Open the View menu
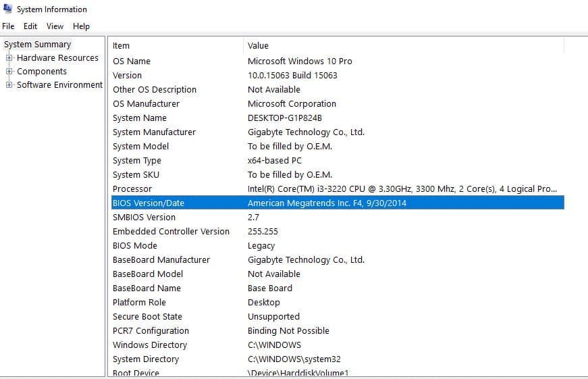The image size is (588, 379). pyautogui.click(x=55, y=26)
